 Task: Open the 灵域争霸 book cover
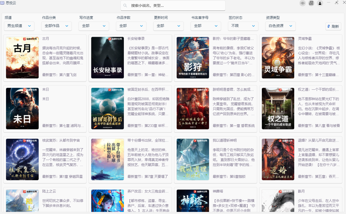point(278,58)
